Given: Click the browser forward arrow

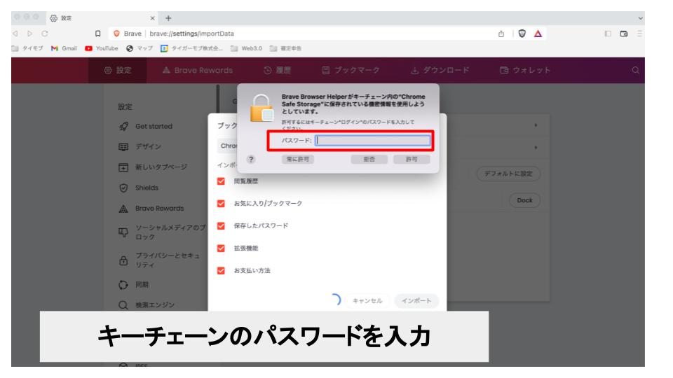Looking at the screenshot, I should 29,34.
